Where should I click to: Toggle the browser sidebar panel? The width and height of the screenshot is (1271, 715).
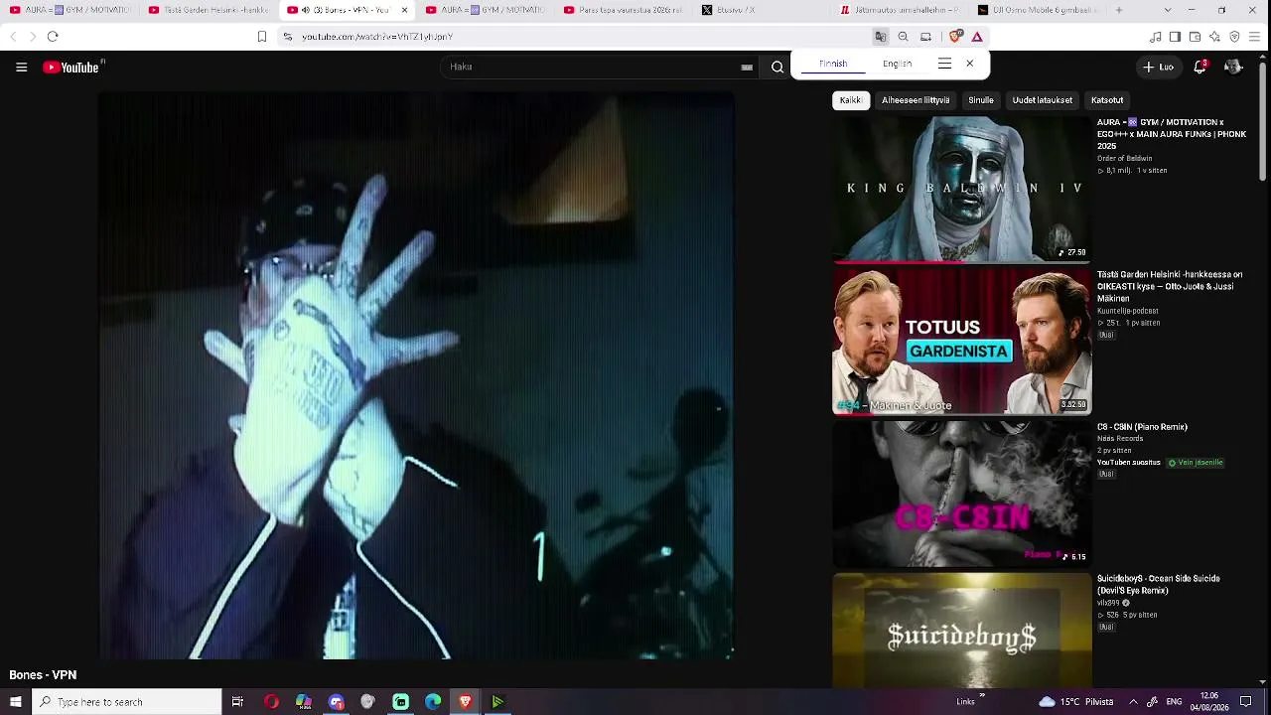point(1175,37)
